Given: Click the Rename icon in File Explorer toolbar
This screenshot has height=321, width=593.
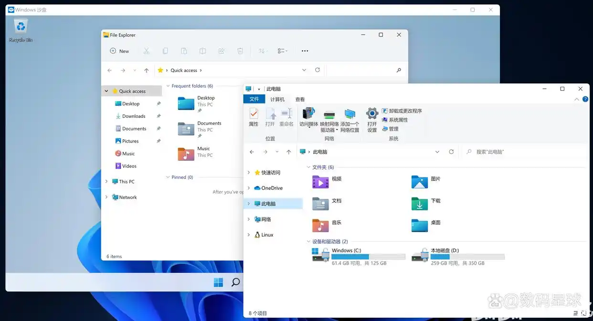Looking at the screenshot, I should click(x=202, y=51).
